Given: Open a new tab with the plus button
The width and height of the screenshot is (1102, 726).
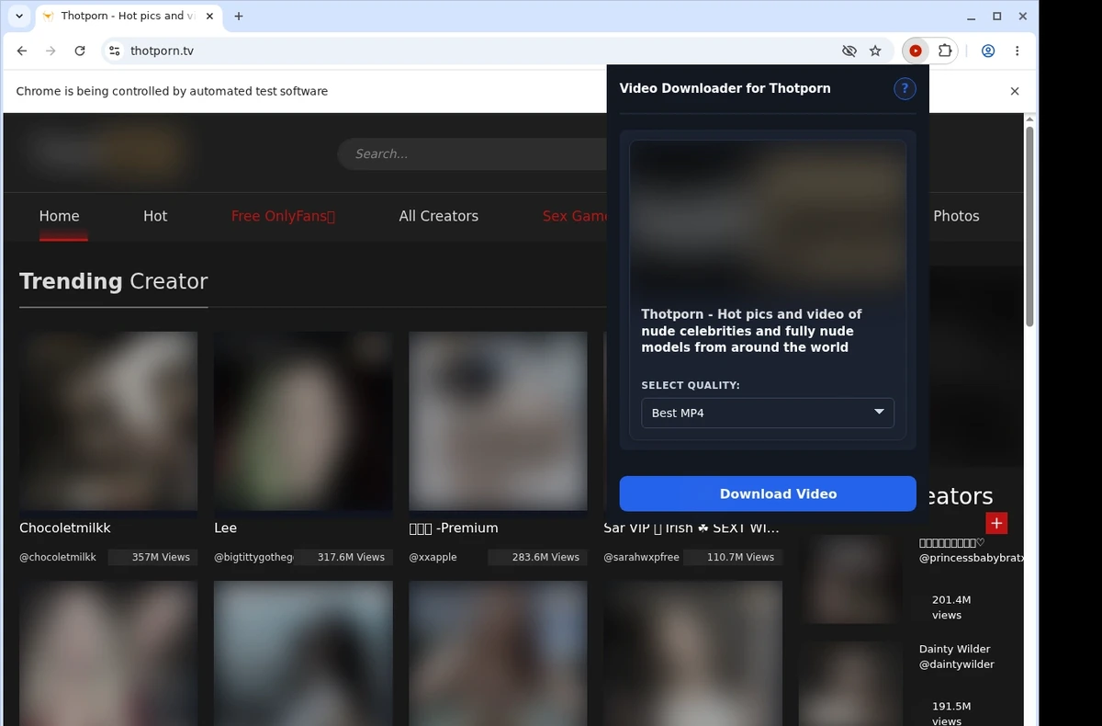Looking at the screenshot, I should (x=239, y=16).
